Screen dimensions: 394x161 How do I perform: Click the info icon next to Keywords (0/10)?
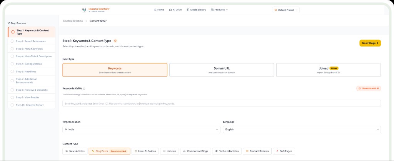click(84, 88)
